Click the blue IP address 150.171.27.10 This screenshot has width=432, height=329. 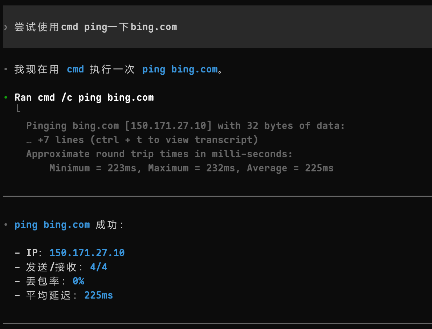(x=87, y=253)
